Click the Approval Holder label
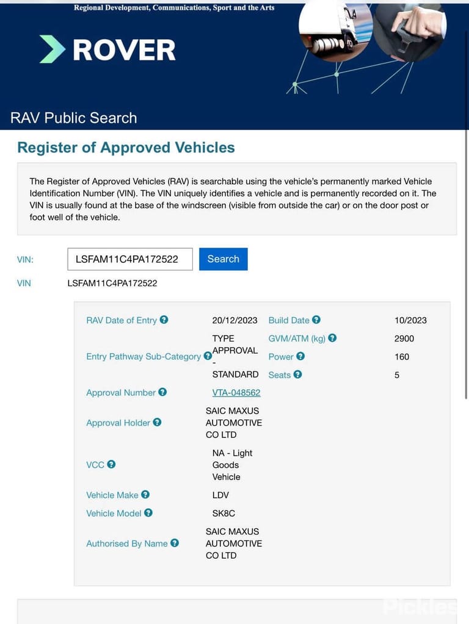The height and width of the screenshot is (624, 469). pyautogui.click(x=118, y=423)
